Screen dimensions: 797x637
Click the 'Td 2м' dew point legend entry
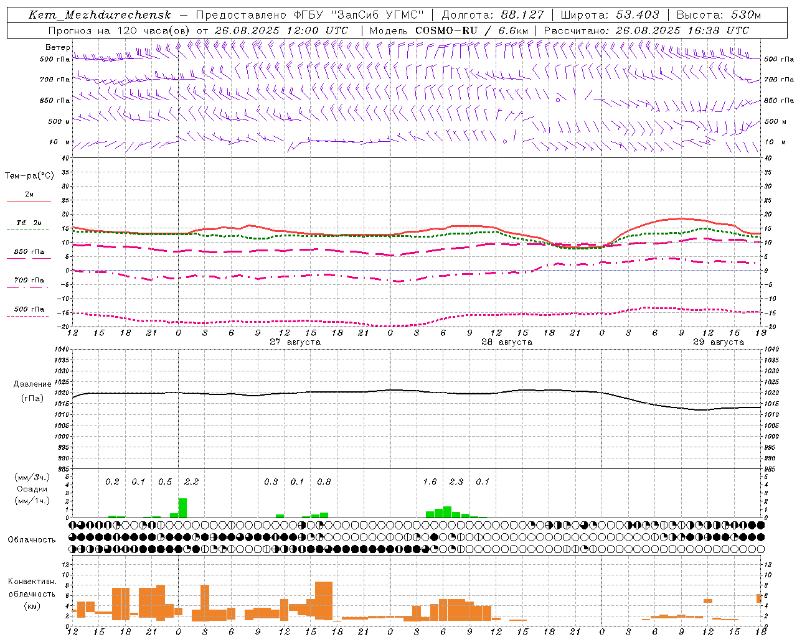point(29,223)
